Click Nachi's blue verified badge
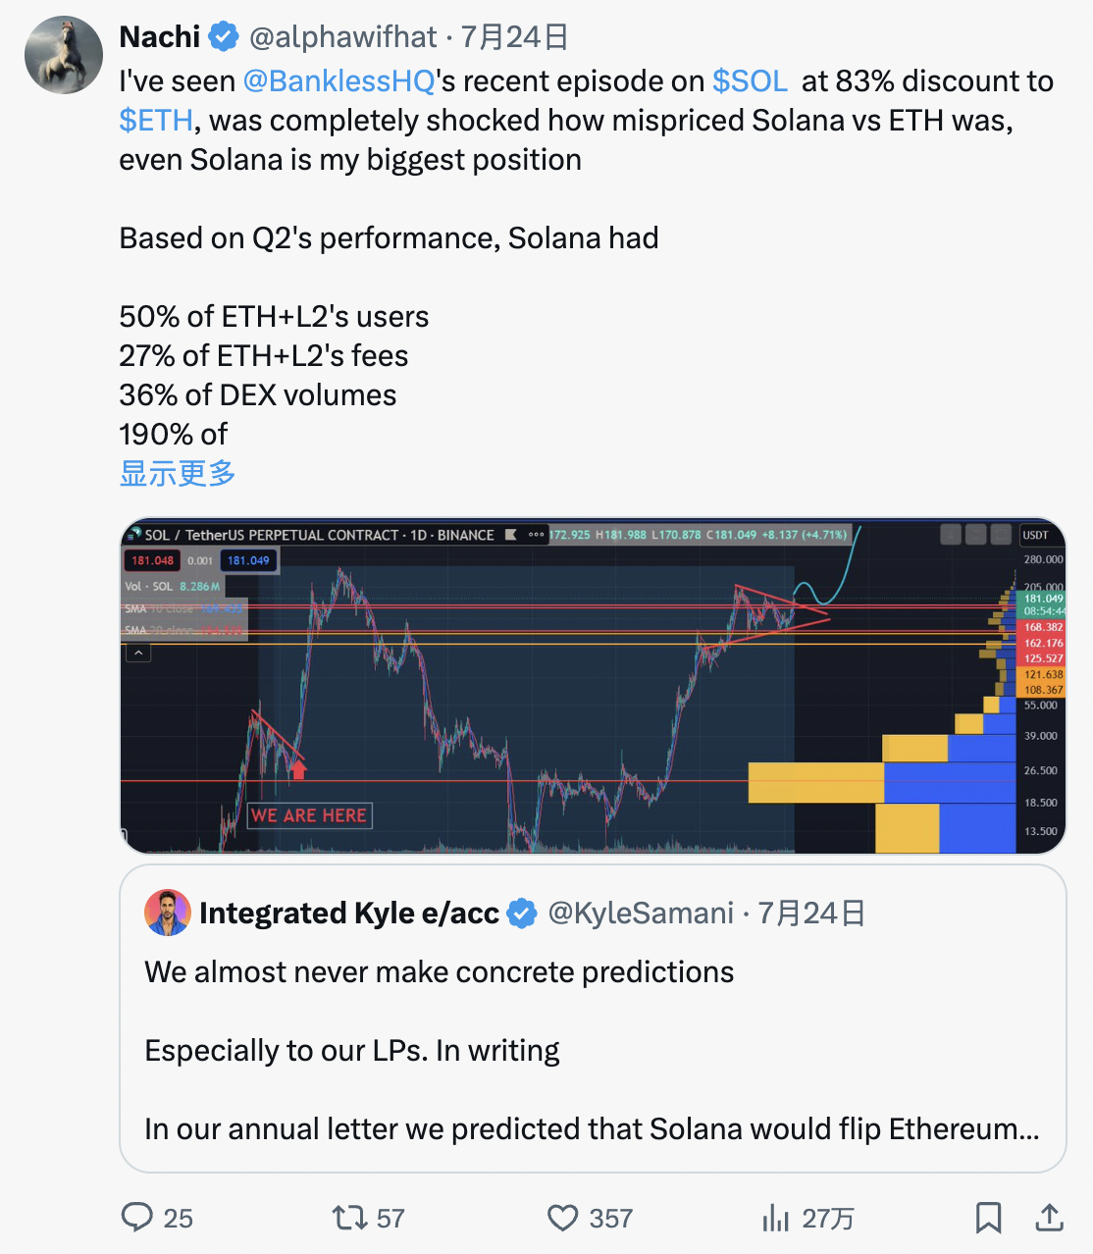1093x1254 pixels. (x=225, y=37)
